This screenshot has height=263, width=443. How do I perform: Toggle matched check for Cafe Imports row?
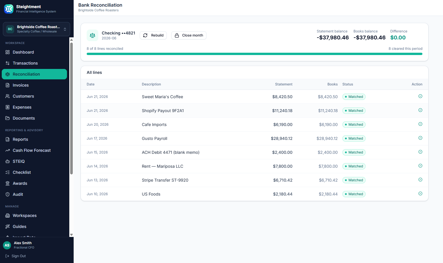420,124
